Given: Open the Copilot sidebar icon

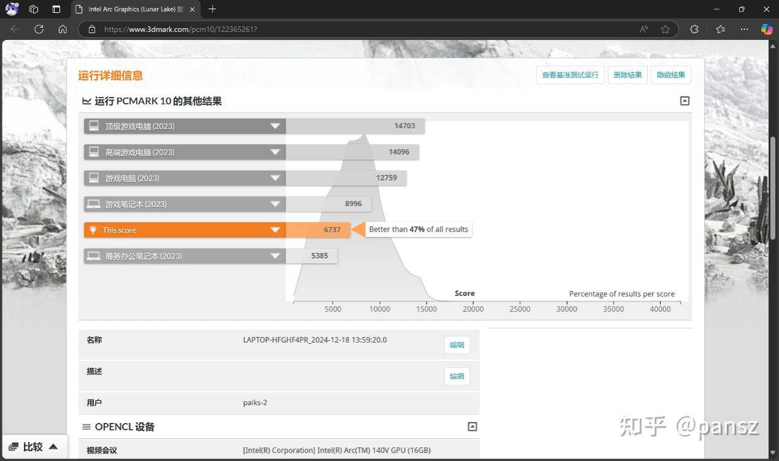Looking at the screenshot, I should [x=767, y=29].
